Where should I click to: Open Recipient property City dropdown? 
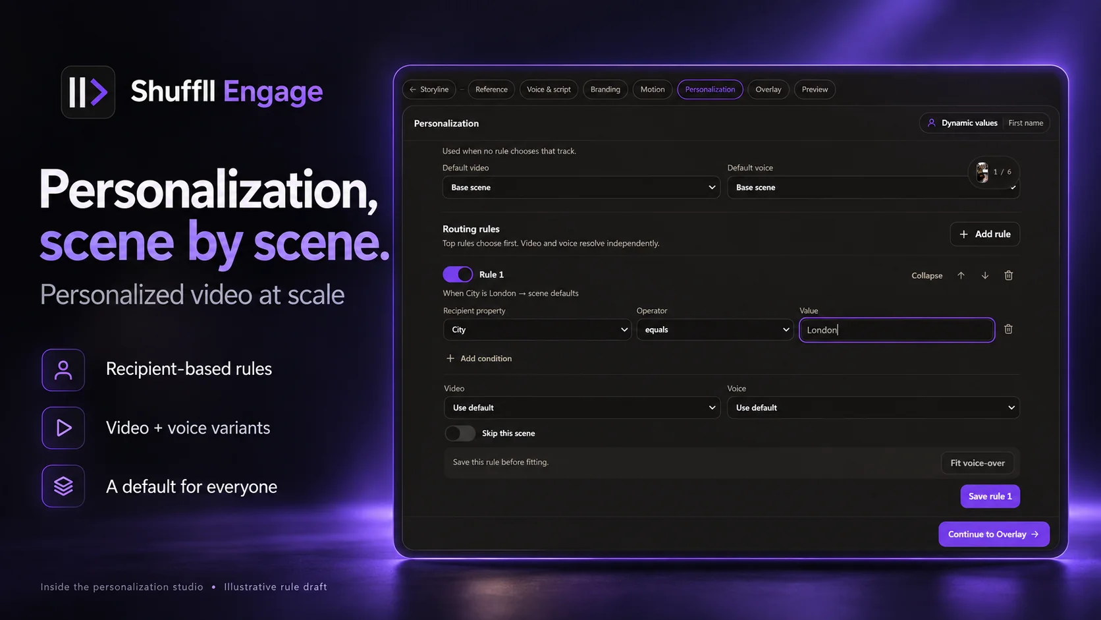(537, 329)
